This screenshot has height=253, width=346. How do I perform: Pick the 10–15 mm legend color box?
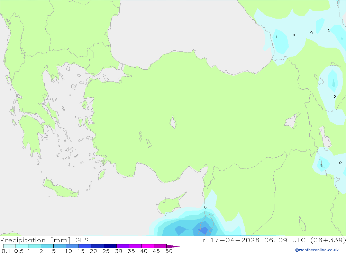[72, 246]
